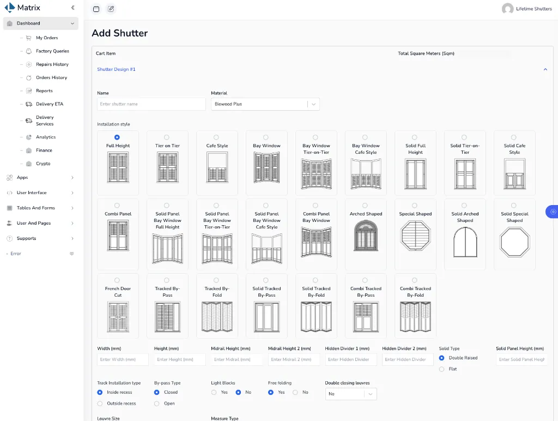This screenshot has height=421, width=558.
Task: Click the Solid Special Shaped octagon illustration
Action: tap(514, 242)
